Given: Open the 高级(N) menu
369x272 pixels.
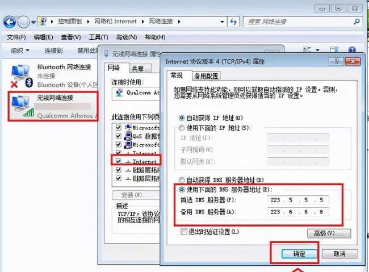Looking at the screenshot, I should coord(127,37).
